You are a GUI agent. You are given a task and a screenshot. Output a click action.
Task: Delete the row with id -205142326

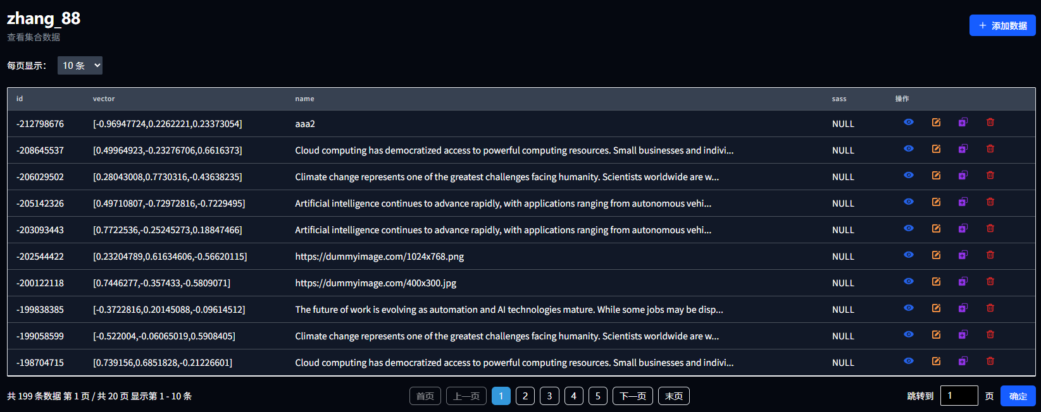point(990,202)
